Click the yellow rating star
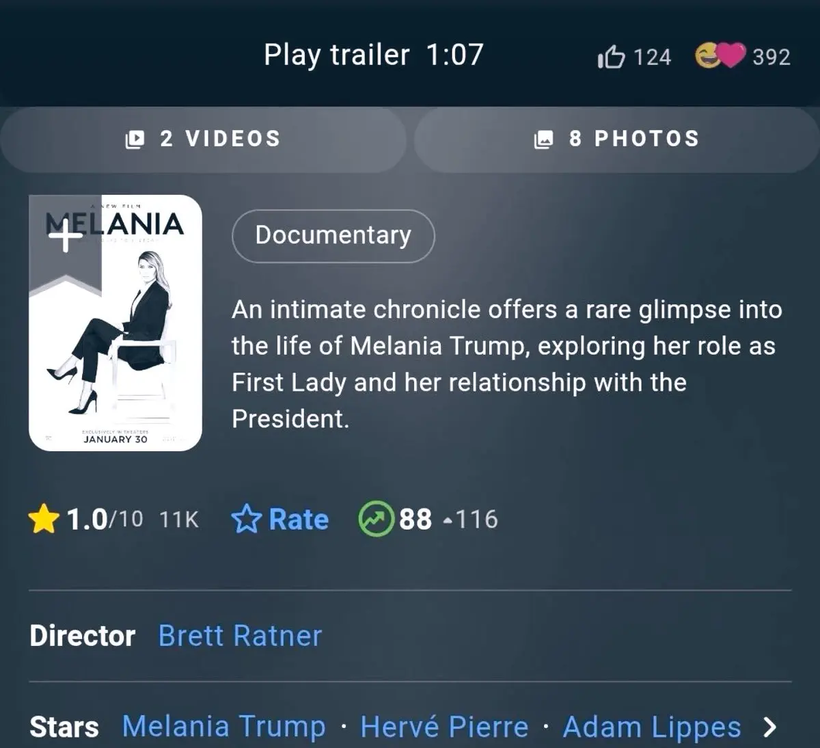Image resolution: width=820 pixels, height=748 pixels. pos(44,519)
